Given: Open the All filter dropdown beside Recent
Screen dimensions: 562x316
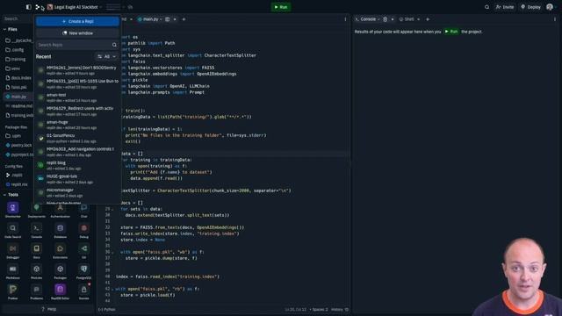Looking at the screenshot, I should pyautogui.click(x=107, y=56).
